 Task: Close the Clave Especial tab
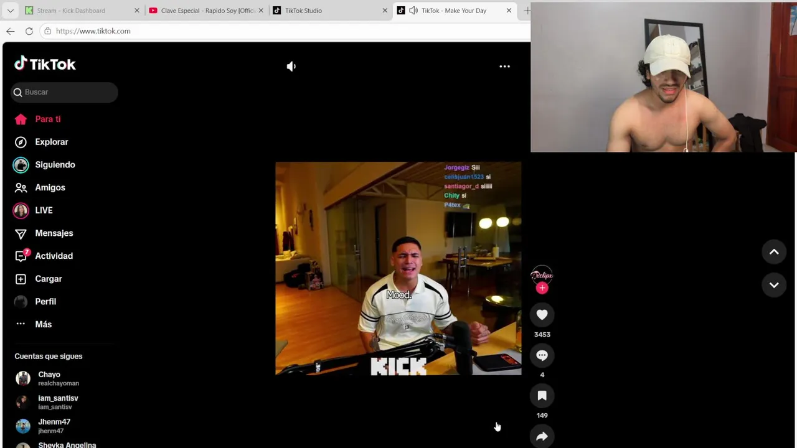[x=261, y=11]
